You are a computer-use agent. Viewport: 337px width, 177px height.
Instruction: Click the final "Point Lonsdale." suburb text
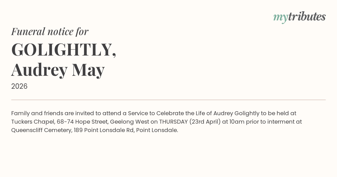tap(157, 130)
